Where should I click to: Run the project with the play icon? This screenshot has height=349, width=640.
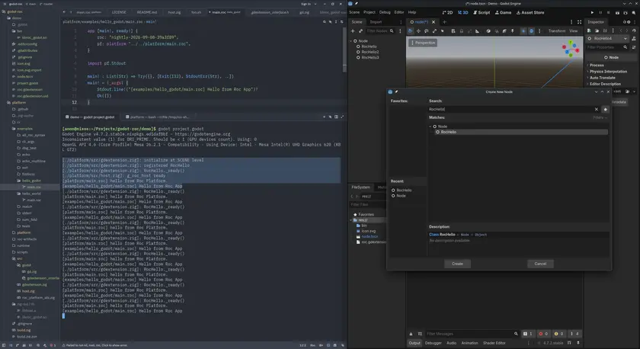coord(592,13)
